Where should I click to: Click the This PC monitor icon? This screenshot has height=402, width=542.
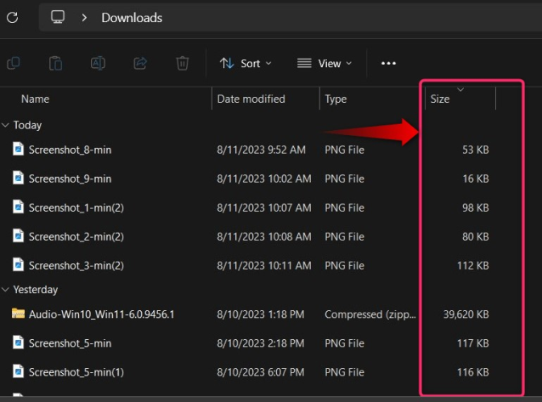coord(58,17)
